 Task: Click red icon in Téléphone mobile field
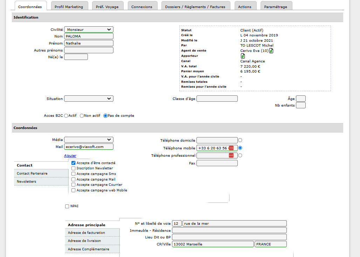[x=231, y=148]
